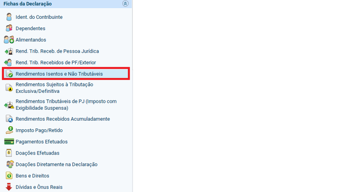Click the Ident. do Contribuinte person icon
This screenshot has width=352, height=192.
[x=9, y=17]
